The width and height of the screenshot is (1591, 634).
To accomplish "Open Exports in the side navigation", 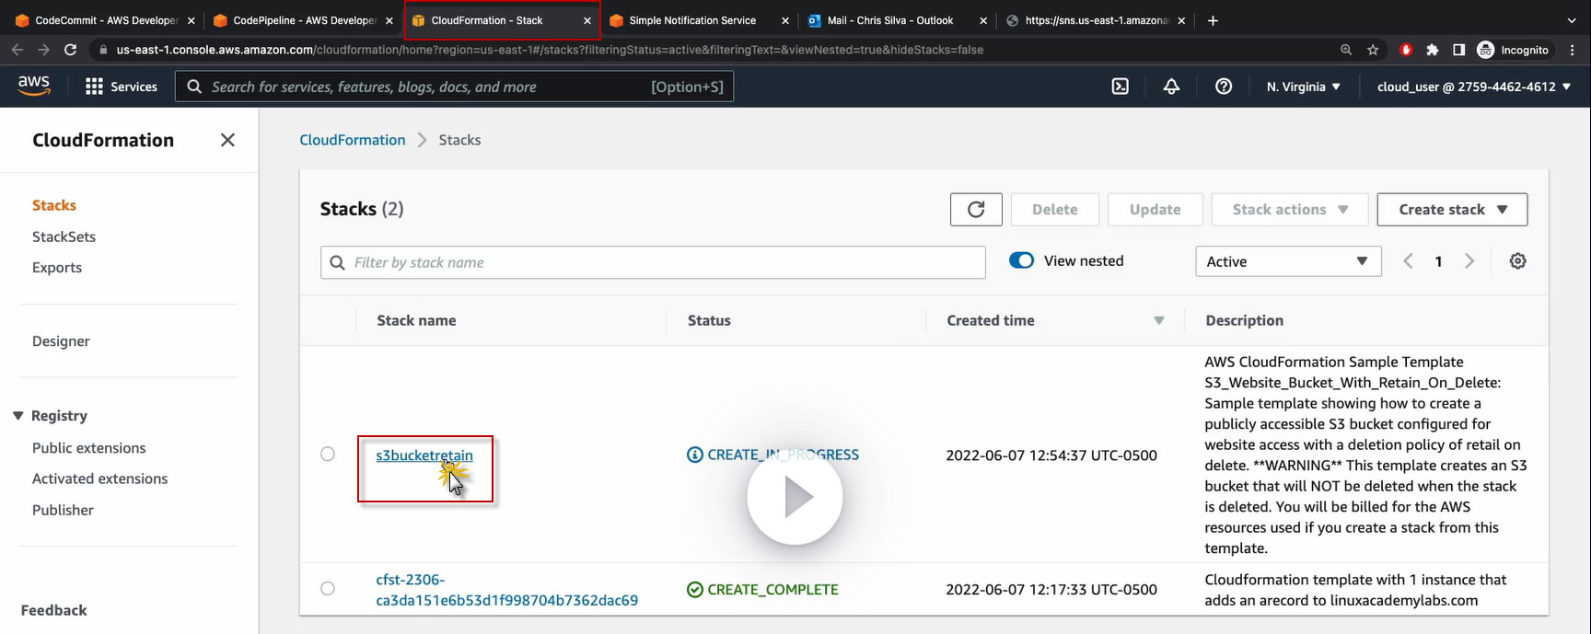I will coord(57,268).
